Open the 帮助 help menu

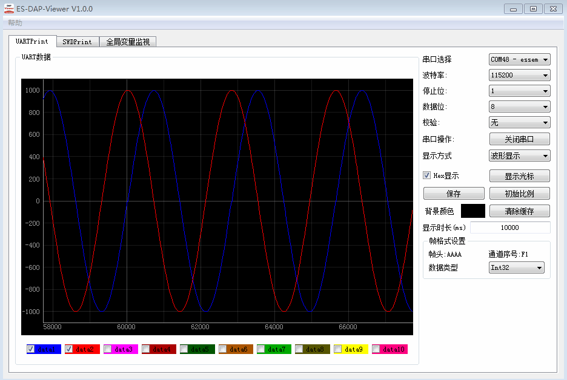15,23
